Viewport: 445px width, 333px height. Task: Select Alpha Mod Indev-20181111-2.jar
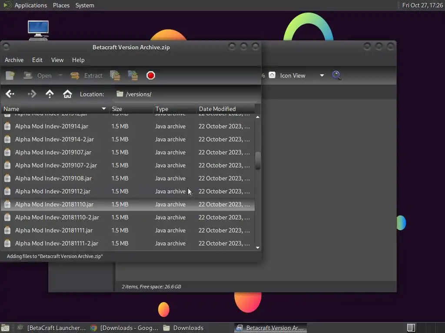[127, 244]
